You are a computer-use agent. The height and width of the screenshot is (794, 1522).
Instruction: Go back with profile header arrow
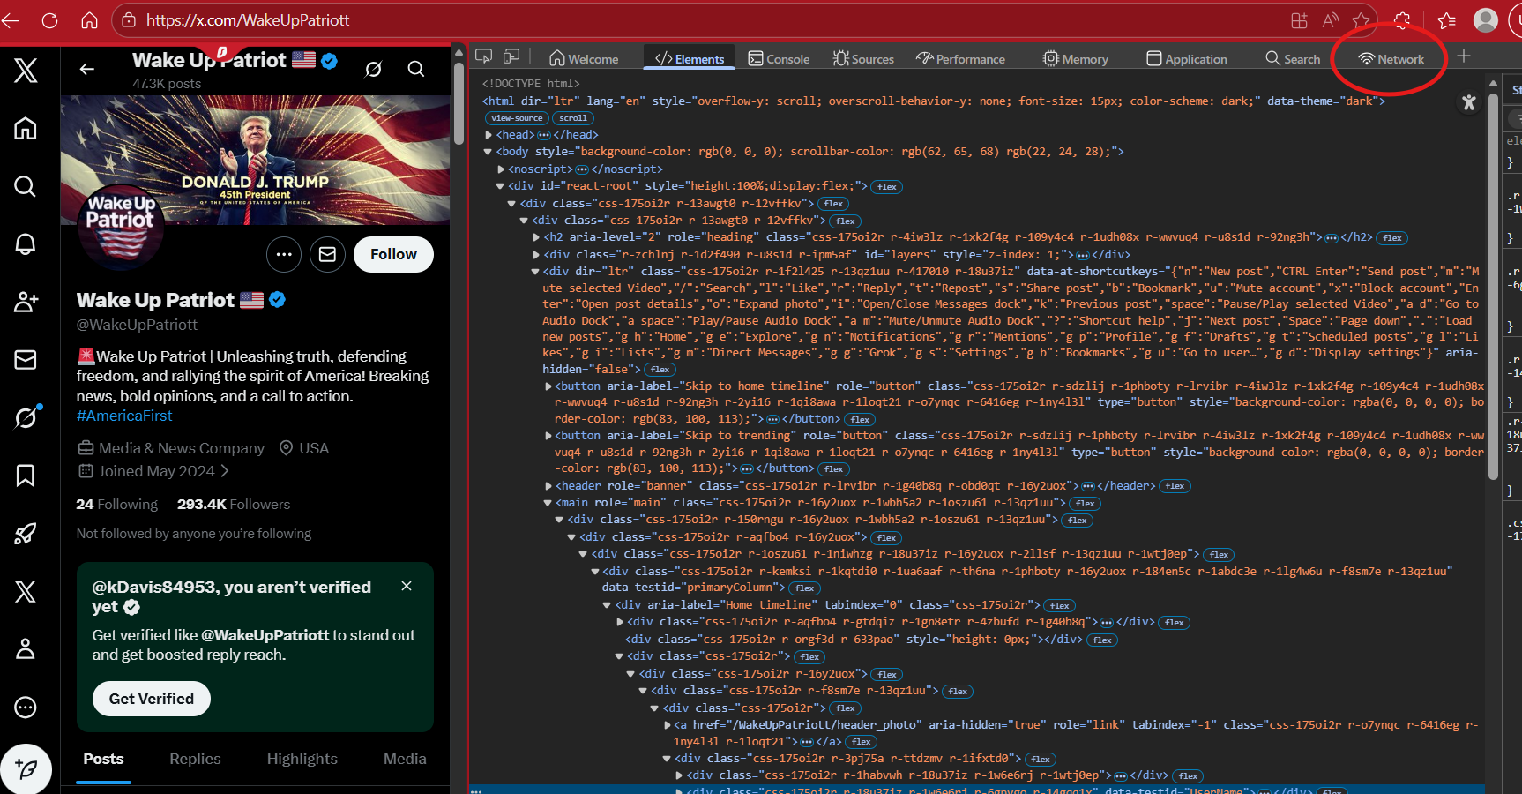click(x=86, y=69)
